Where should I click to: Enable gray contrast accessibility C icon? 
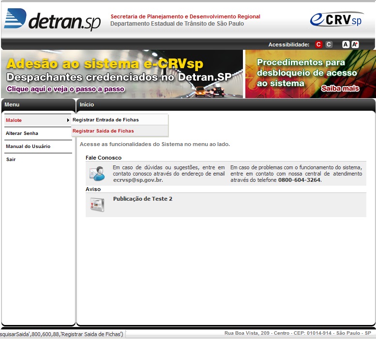(329, 44)
